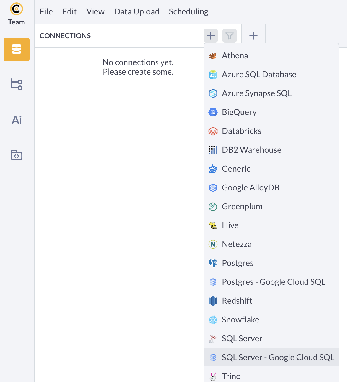The height and width of the screenshot is (382, 347).
Task: Open the View menu
Action: coord(95,12)
